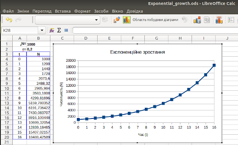Open the Вставка menu

(x=63, y=11)
